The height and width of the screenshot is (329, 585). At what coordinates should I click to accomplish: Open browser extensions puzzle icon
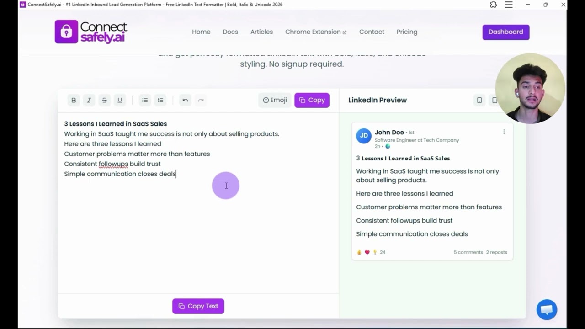[x=493, y=5]
